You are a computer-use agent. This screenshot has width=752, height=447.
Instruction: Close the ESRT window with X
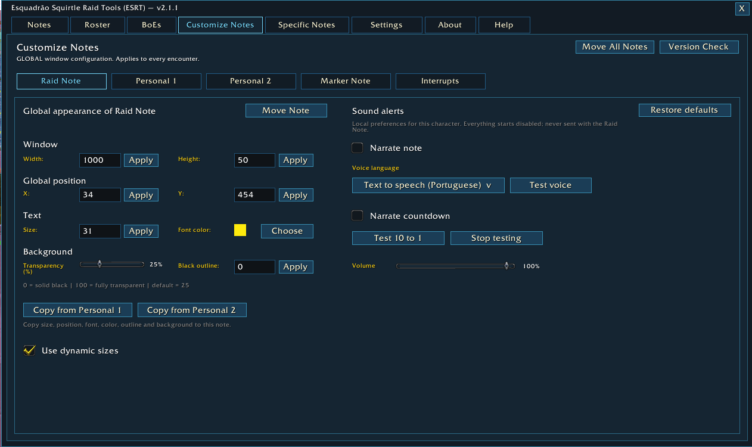pos(742,8)
